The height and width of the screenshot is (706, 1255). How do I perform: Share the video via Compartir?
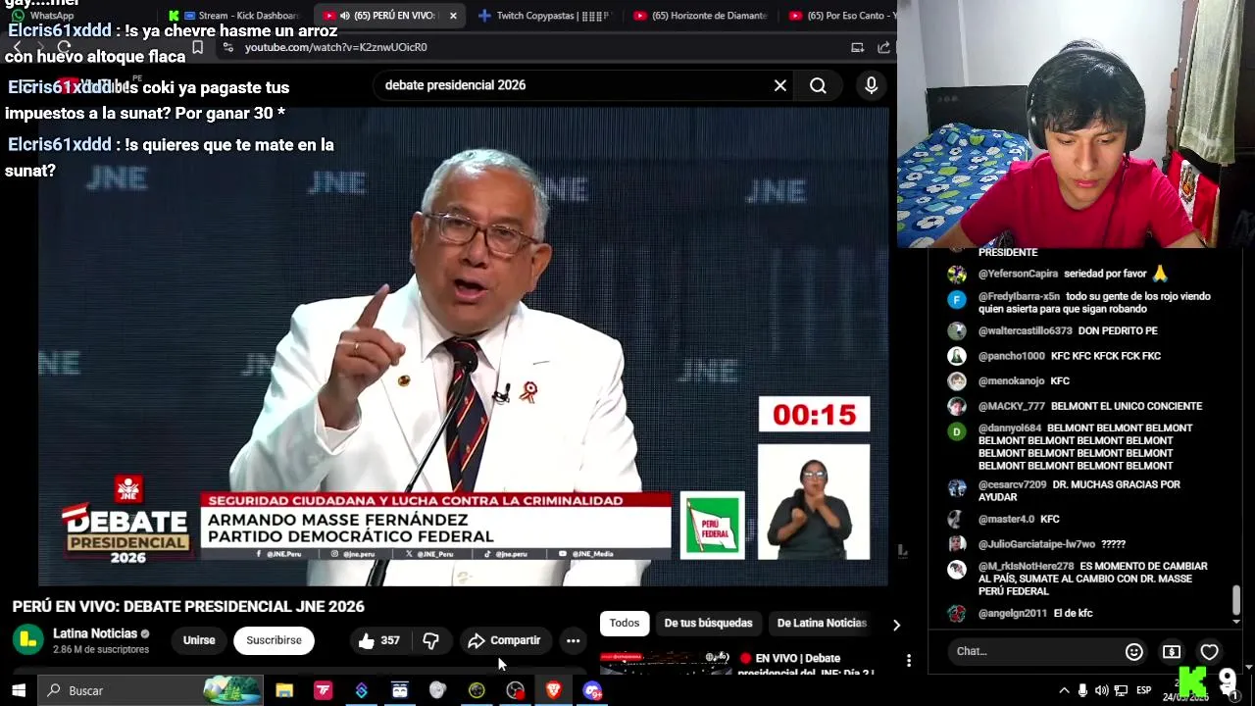pos(504,640)
